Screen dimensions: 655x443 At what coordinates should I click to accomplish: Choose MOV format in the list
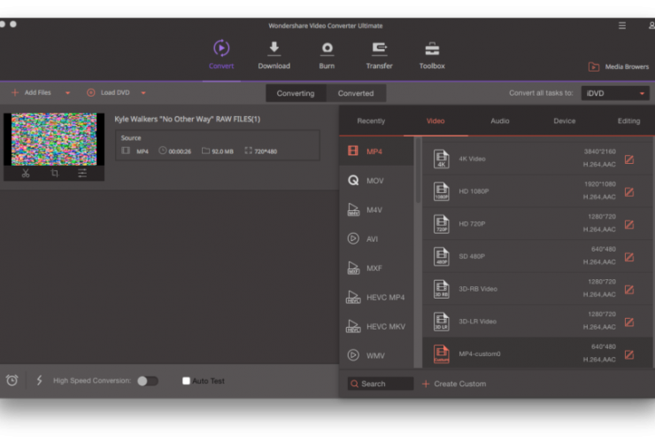coord(376,180)
